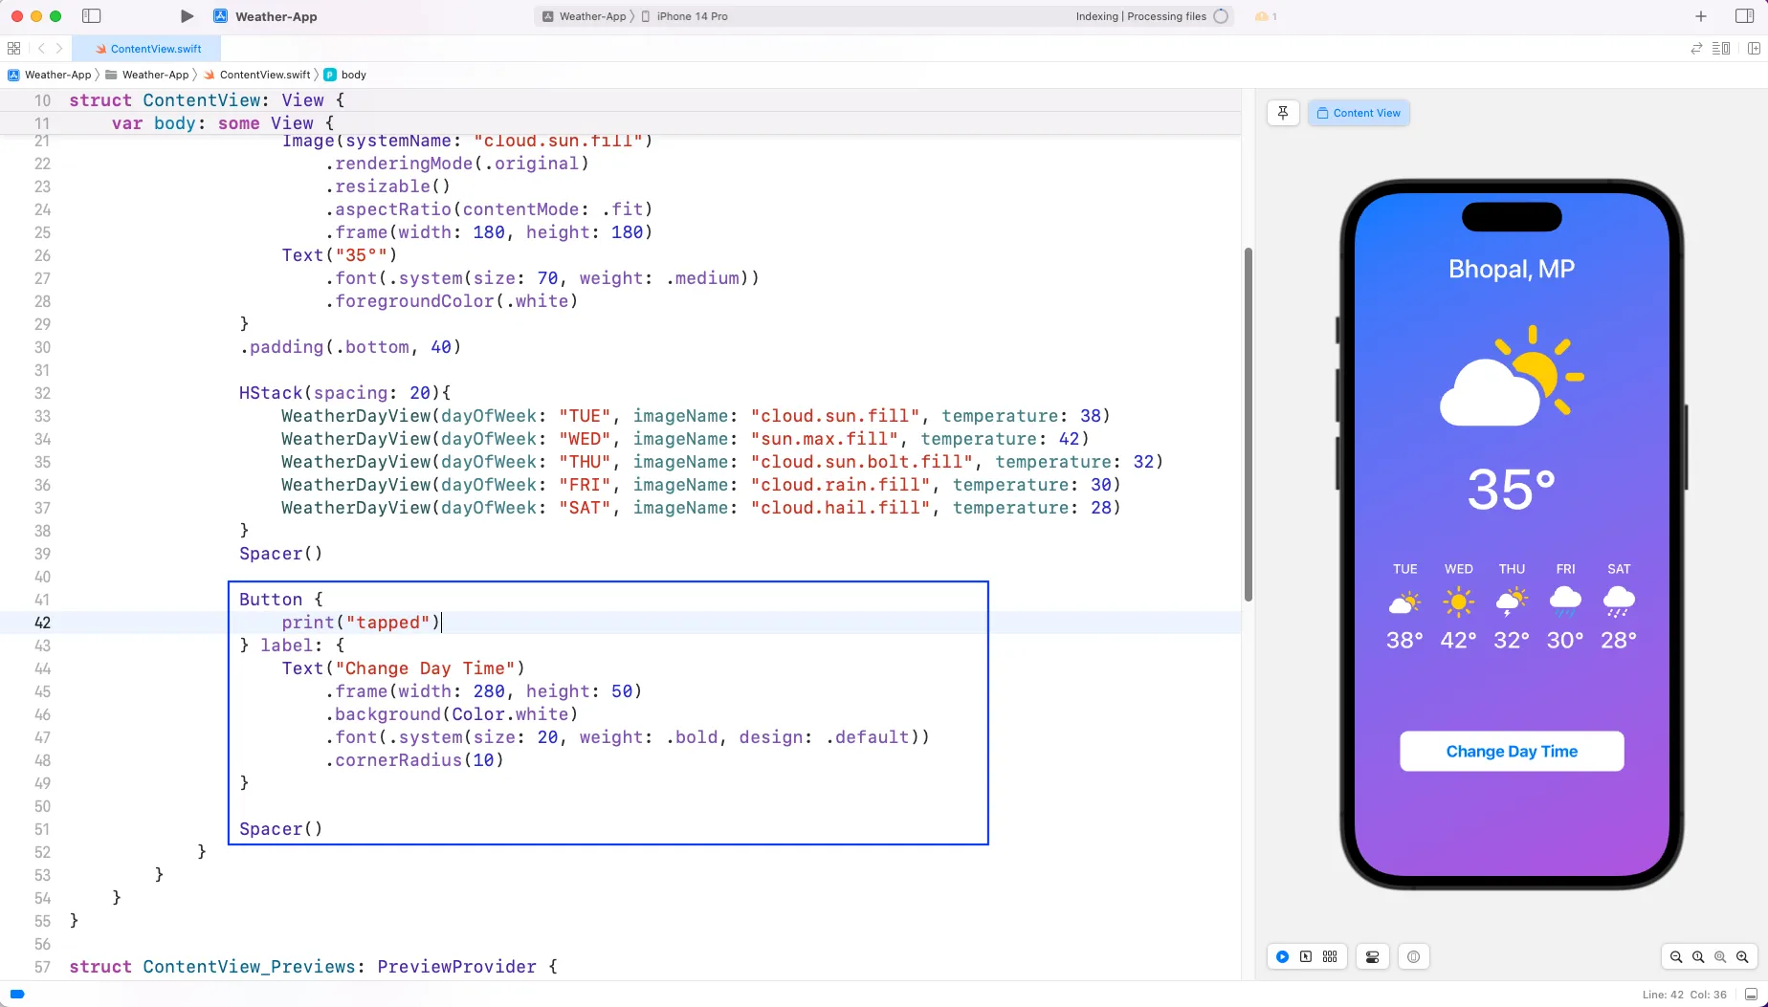Toggle the debug area button
The height and width of the screenshot is (1007, 1768).
(1751, 995)
